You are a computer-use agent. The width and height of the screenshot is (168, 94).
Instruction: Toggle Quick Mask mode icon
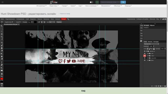pos(2,84)
